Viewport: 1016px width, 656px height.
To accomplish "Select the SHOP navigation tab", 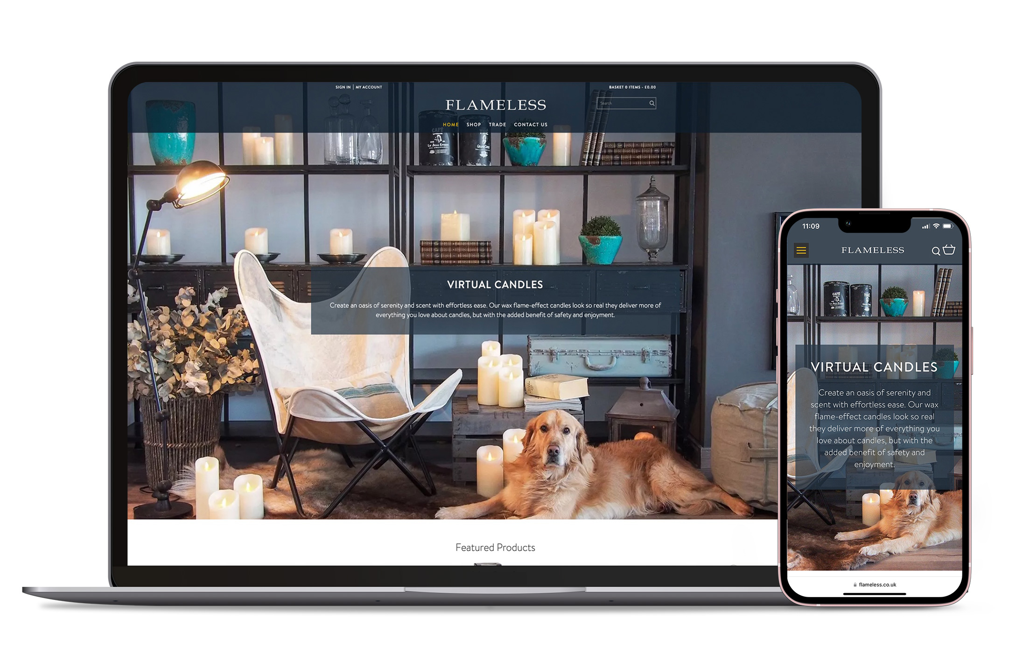I will pos(474,124).
